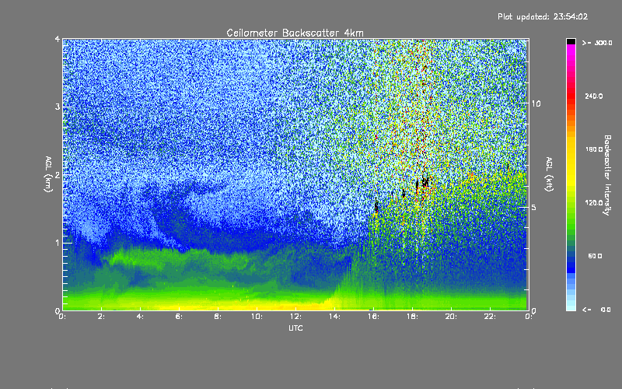Click the "AGL (kft)" axis label
The width and height of the screenshot is (622, 389).
click(549, 174)
